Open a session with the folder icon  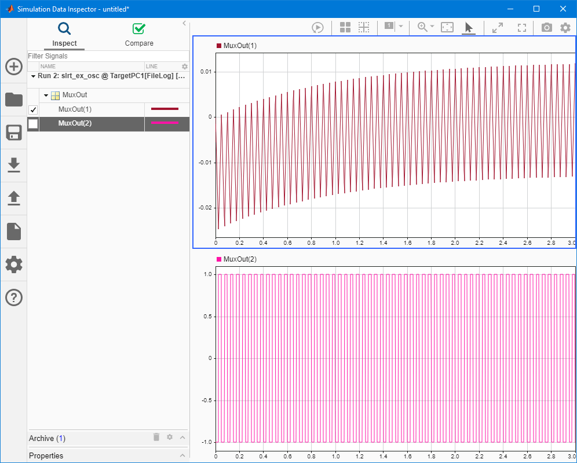coord(13,100)
